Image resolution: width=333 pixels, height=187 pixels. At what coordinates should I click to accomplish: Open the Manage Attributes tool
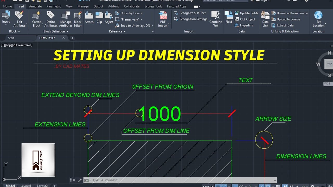66,19
